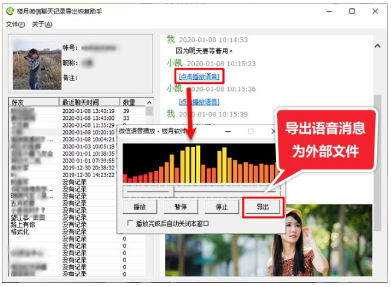Image resolution: width=391 pixels, height=287 pixels.
Task: Click sender 小凯 at 10:15:23
Action: click(x=175, y=63)
